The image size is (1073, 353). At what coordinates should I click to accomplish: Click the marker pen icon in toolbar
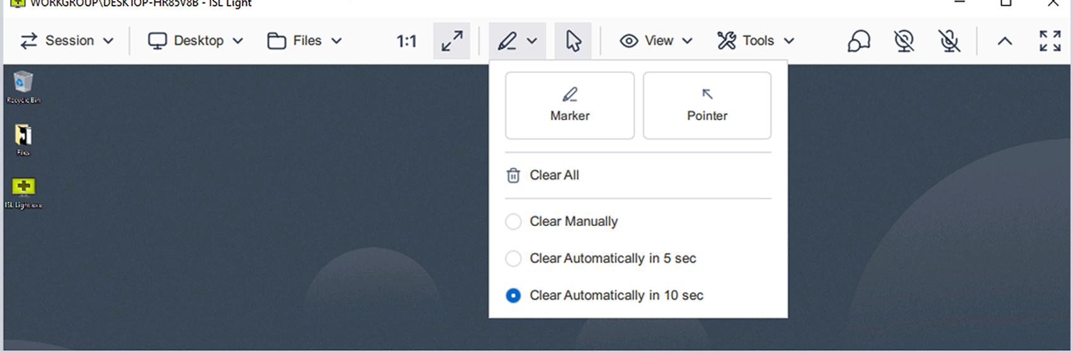pos(507,42)
